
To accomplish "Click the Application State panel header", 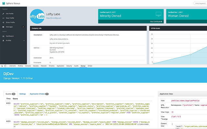I will [x=182, y=94].
